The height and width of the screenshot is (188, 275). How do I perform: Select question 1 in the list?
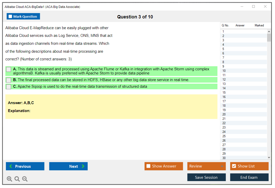(x=223, y=32)
